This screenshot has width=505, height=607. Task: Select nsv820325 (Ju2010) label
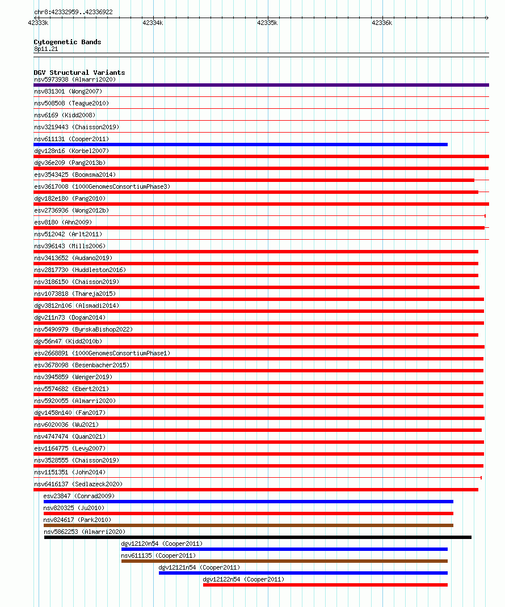point(74,508)
